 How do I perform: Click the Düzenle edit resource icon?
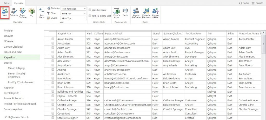[x=14, y=12]
